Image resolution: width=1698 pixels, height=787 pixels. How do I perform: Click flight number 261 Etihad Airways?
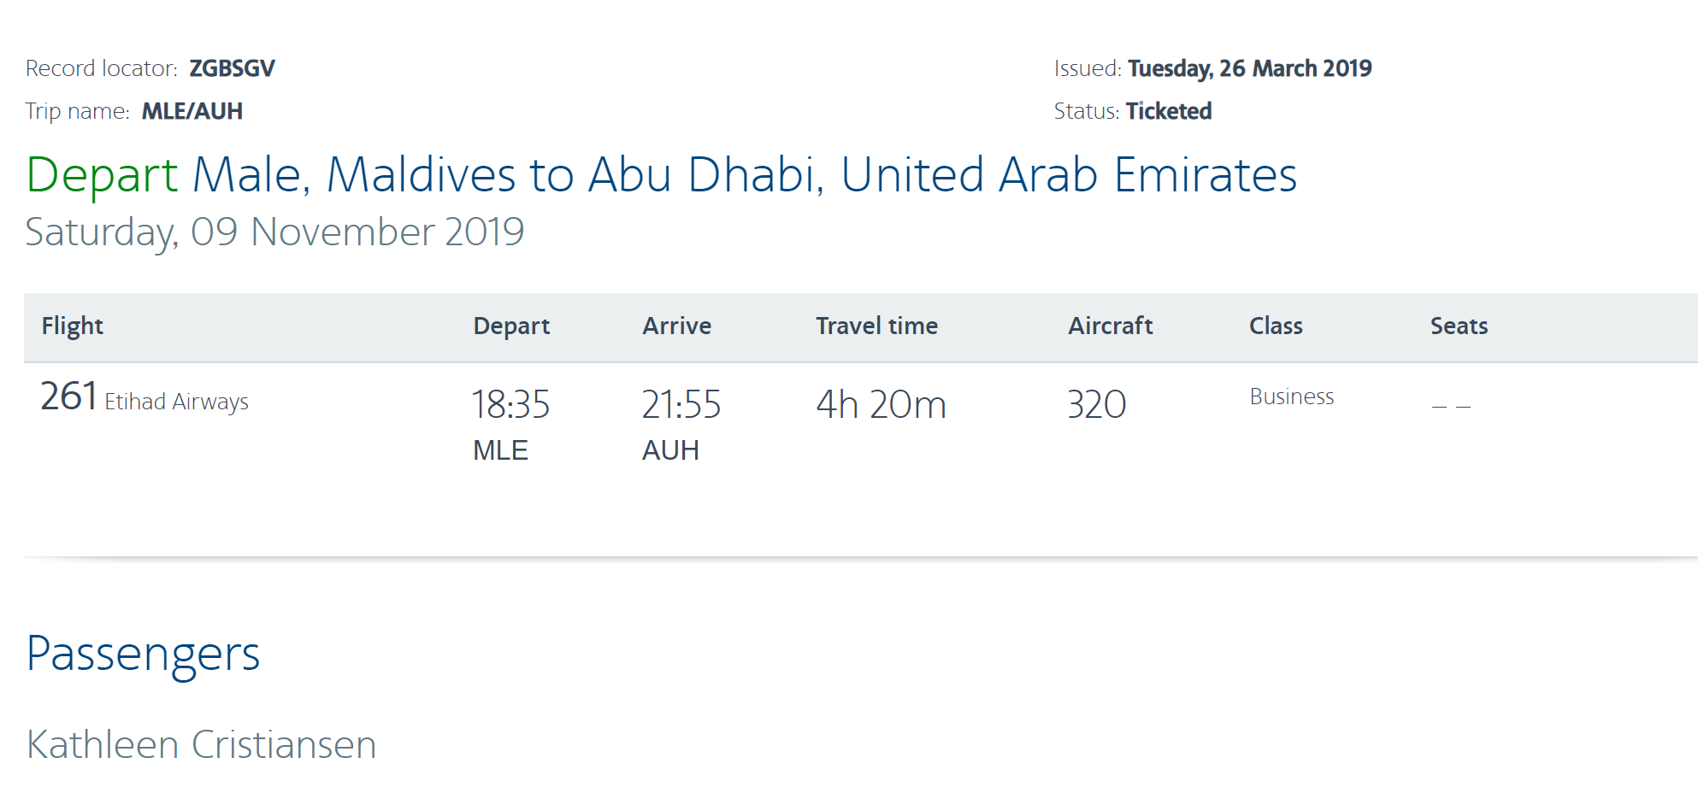pos(144,398)
